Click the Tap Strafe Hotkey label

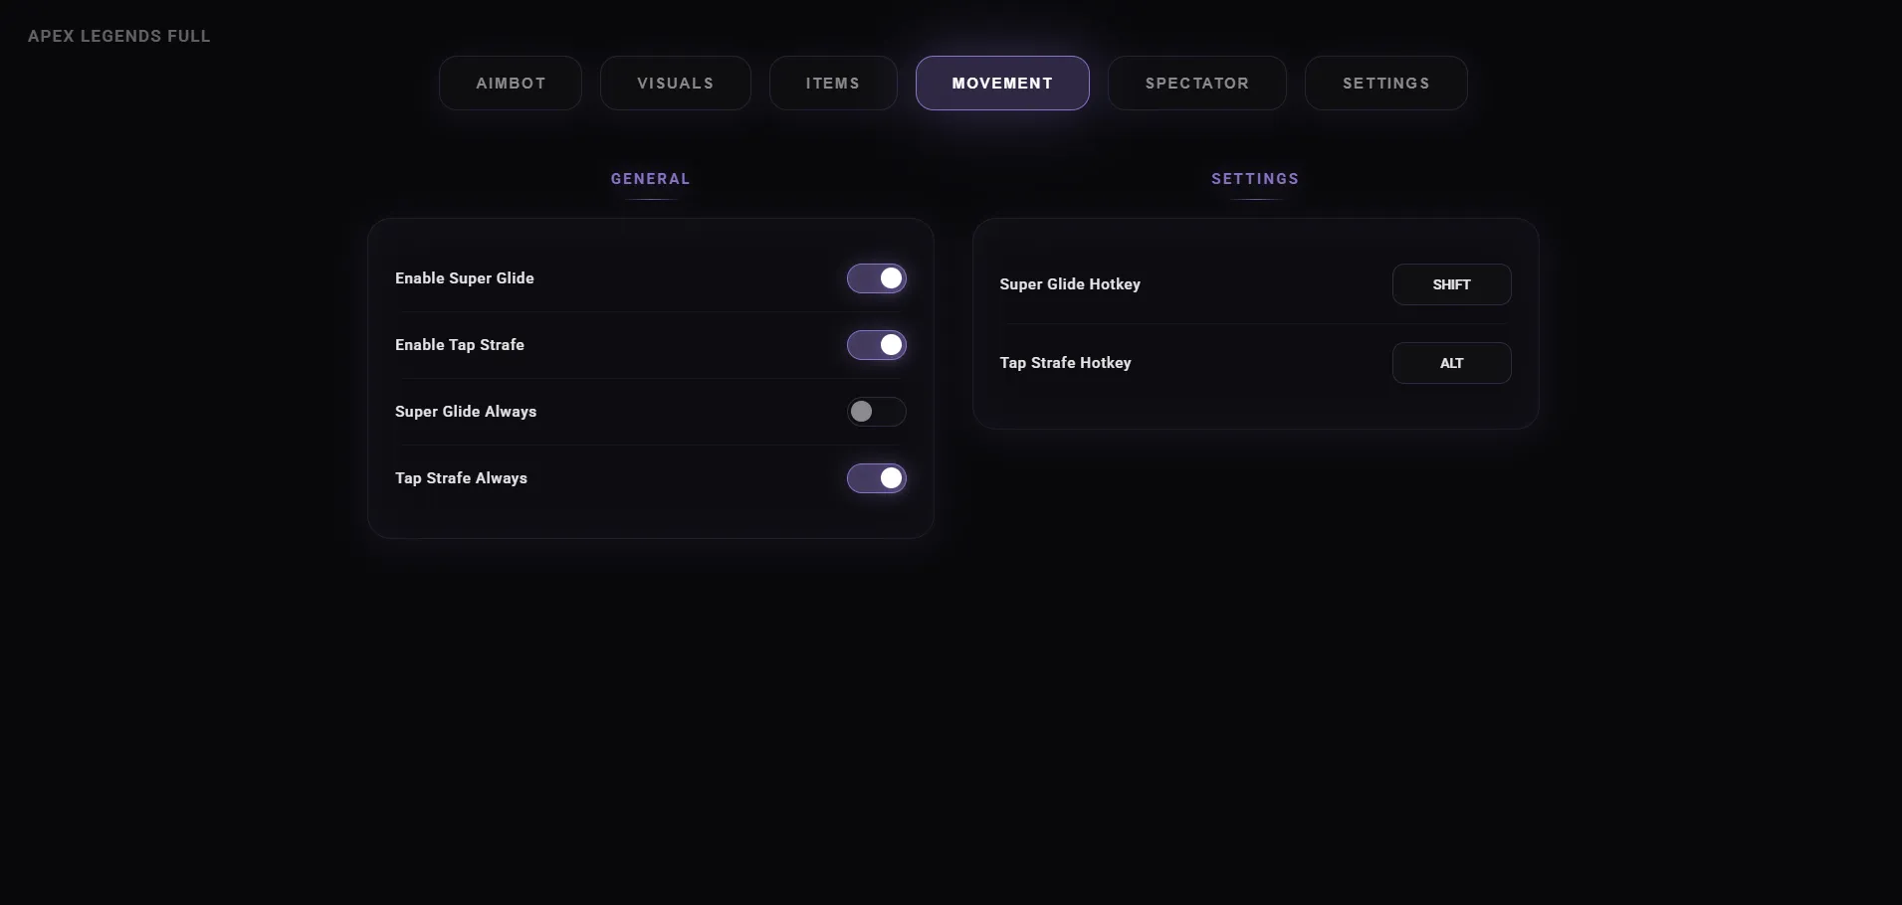click(1065, 363)
